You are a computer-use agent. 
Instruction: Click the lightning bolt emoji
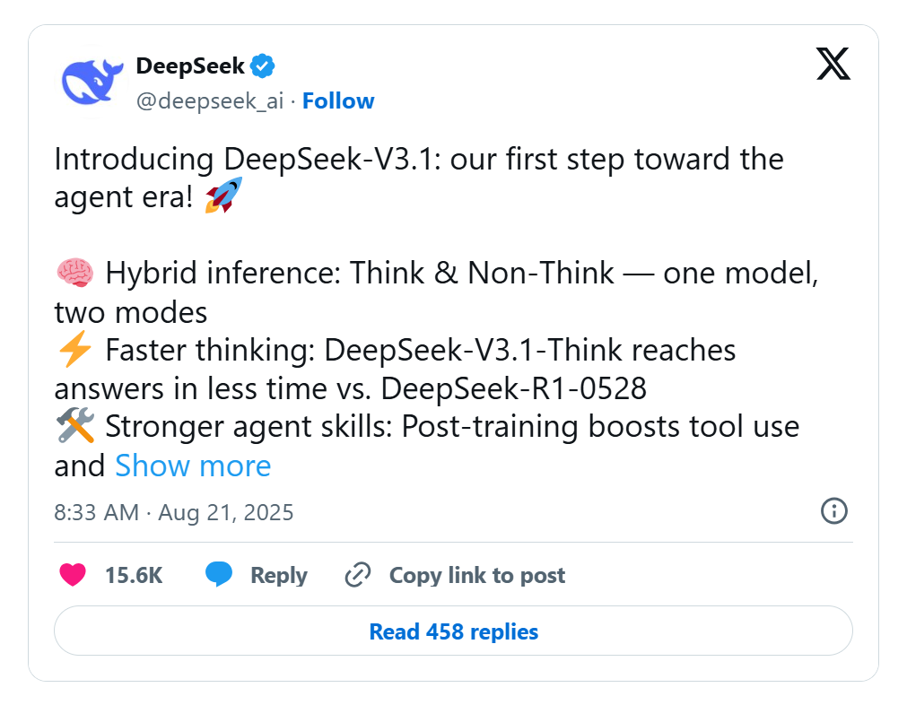coord(75,349)
